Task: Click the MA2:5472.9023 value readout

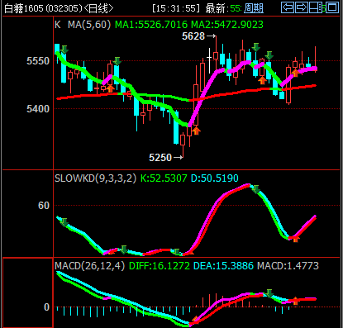Action: pos(227,25)
